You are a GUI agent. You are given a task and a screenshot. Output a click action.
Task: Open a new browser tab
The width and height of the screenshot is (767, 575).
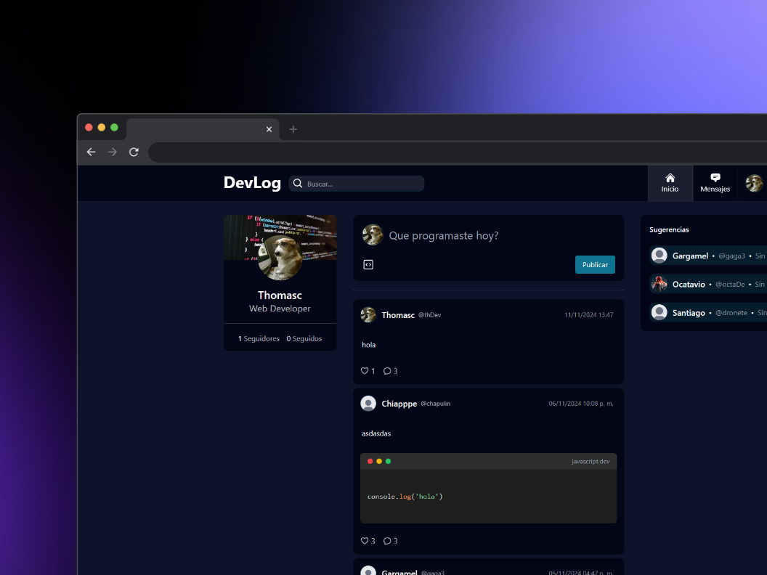coord(293,129)
